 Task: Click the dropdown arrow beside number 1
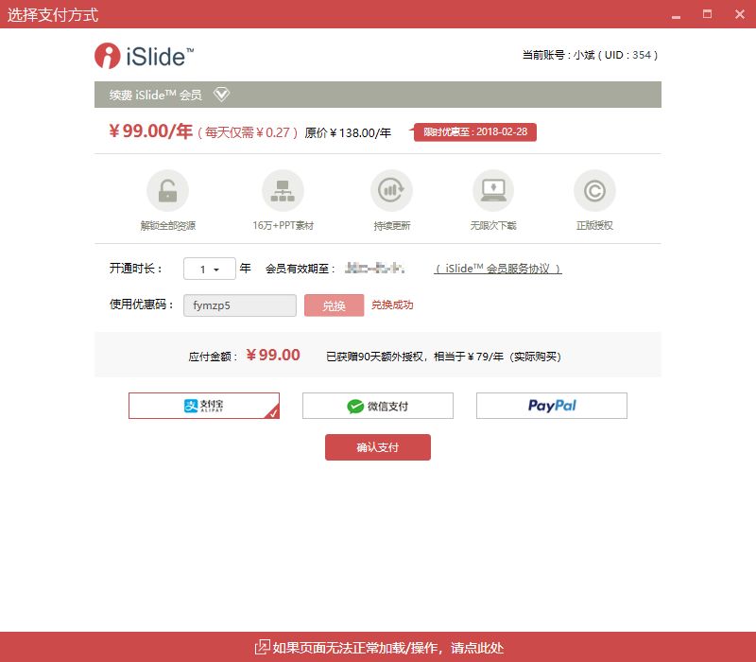[216, 270]
